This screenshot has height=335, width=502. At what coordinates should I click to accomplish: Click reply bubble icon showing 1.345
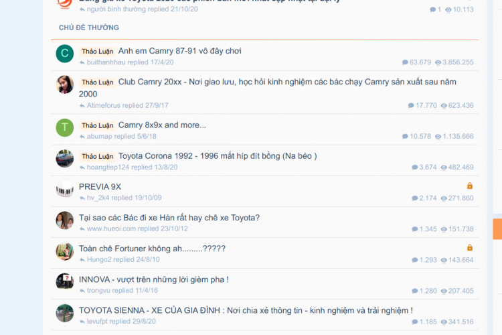coord(415,229)
